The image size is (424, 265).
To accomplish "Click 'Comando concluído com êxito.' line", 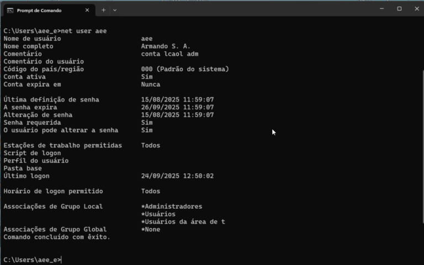I will pyautogui.click(x=57, y=237).
